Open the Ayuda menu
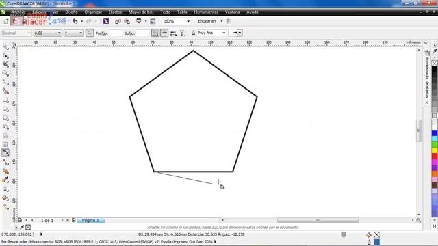Viewport: 438px width, 246px height. click(253, 12)
